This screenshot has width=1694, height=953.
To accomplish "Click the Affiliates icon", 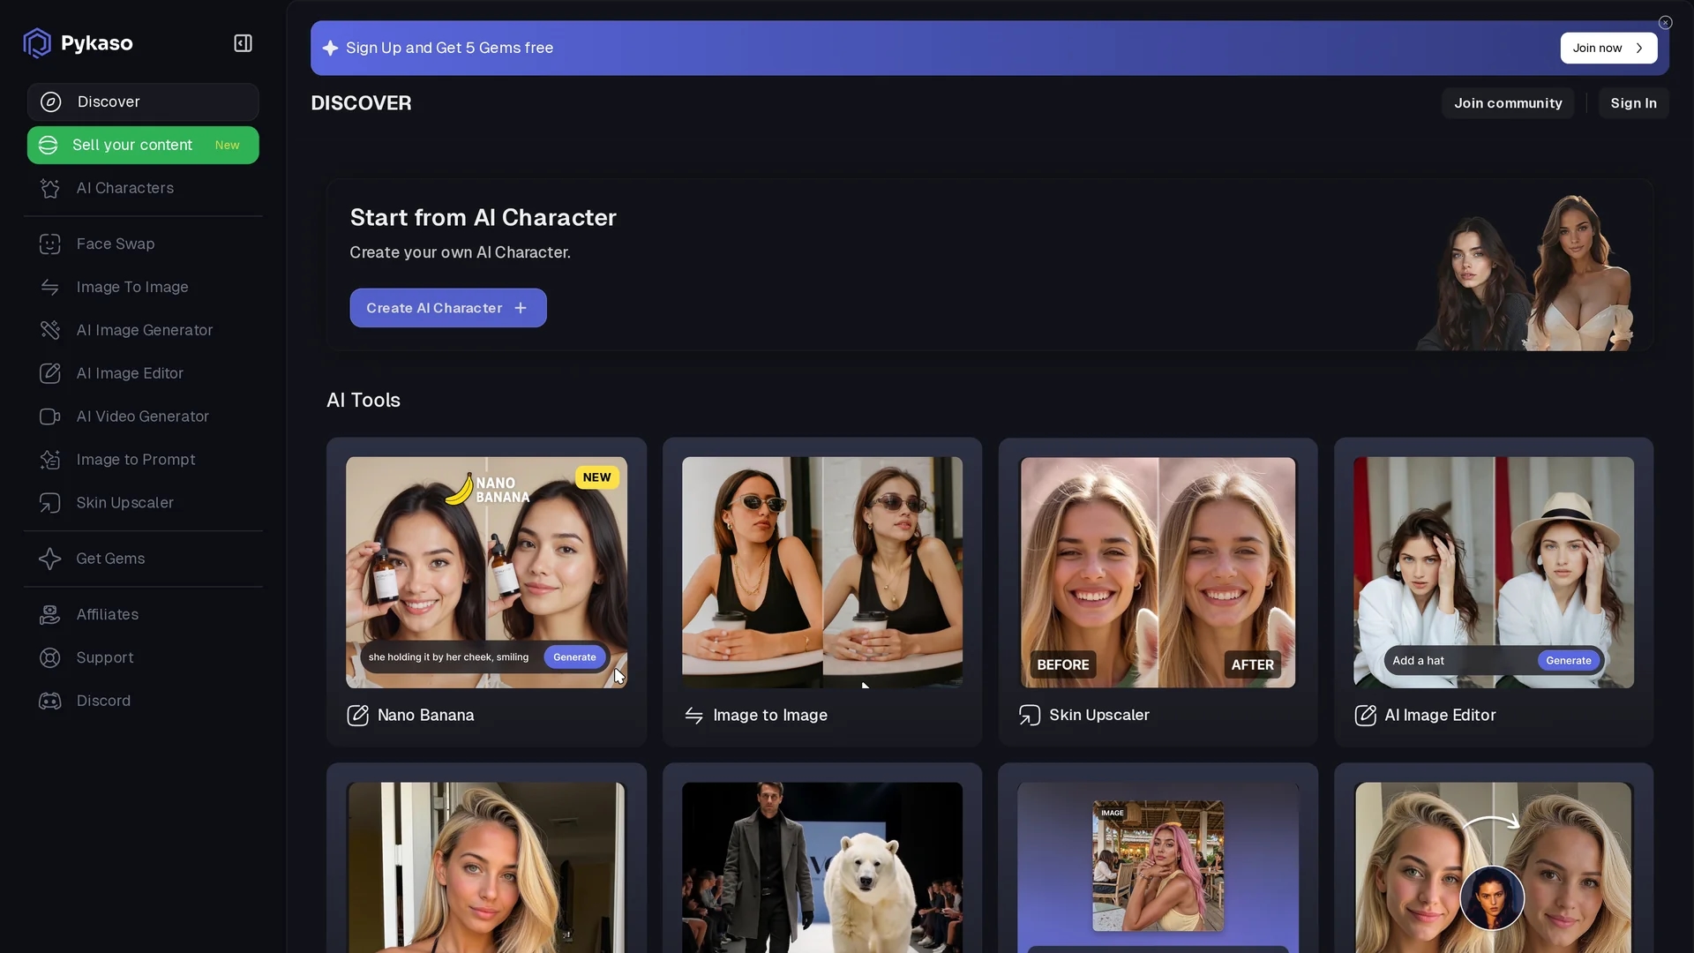I will coord(50,615).
